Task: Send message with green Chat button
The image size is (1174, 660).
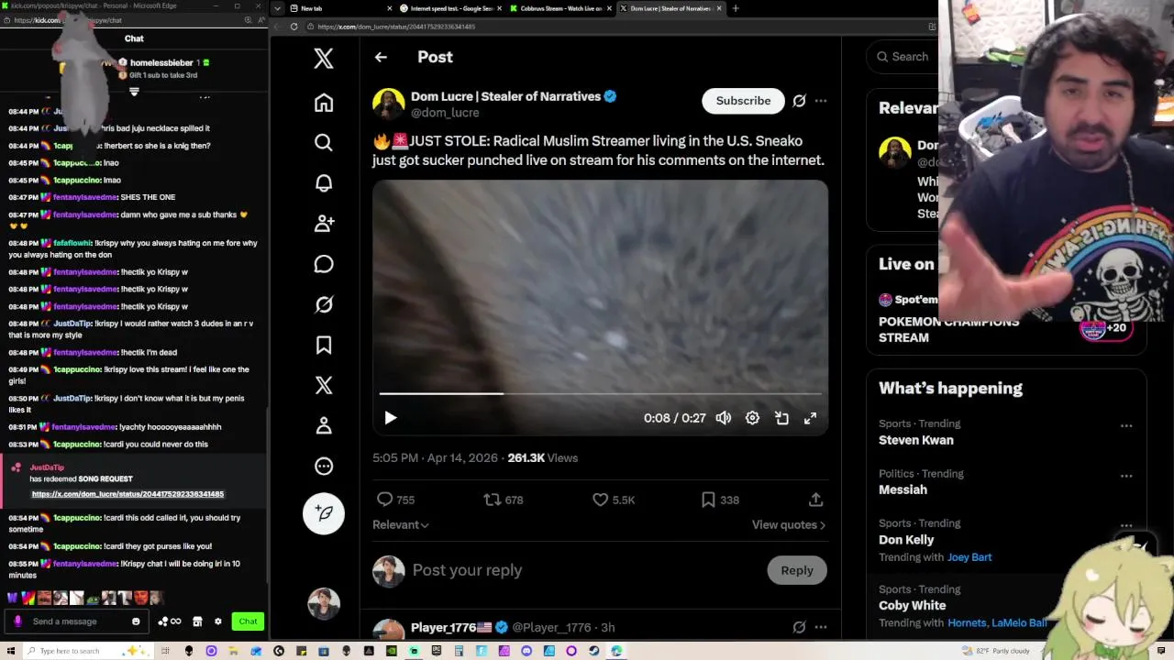Action: click(x=248, y=621)
